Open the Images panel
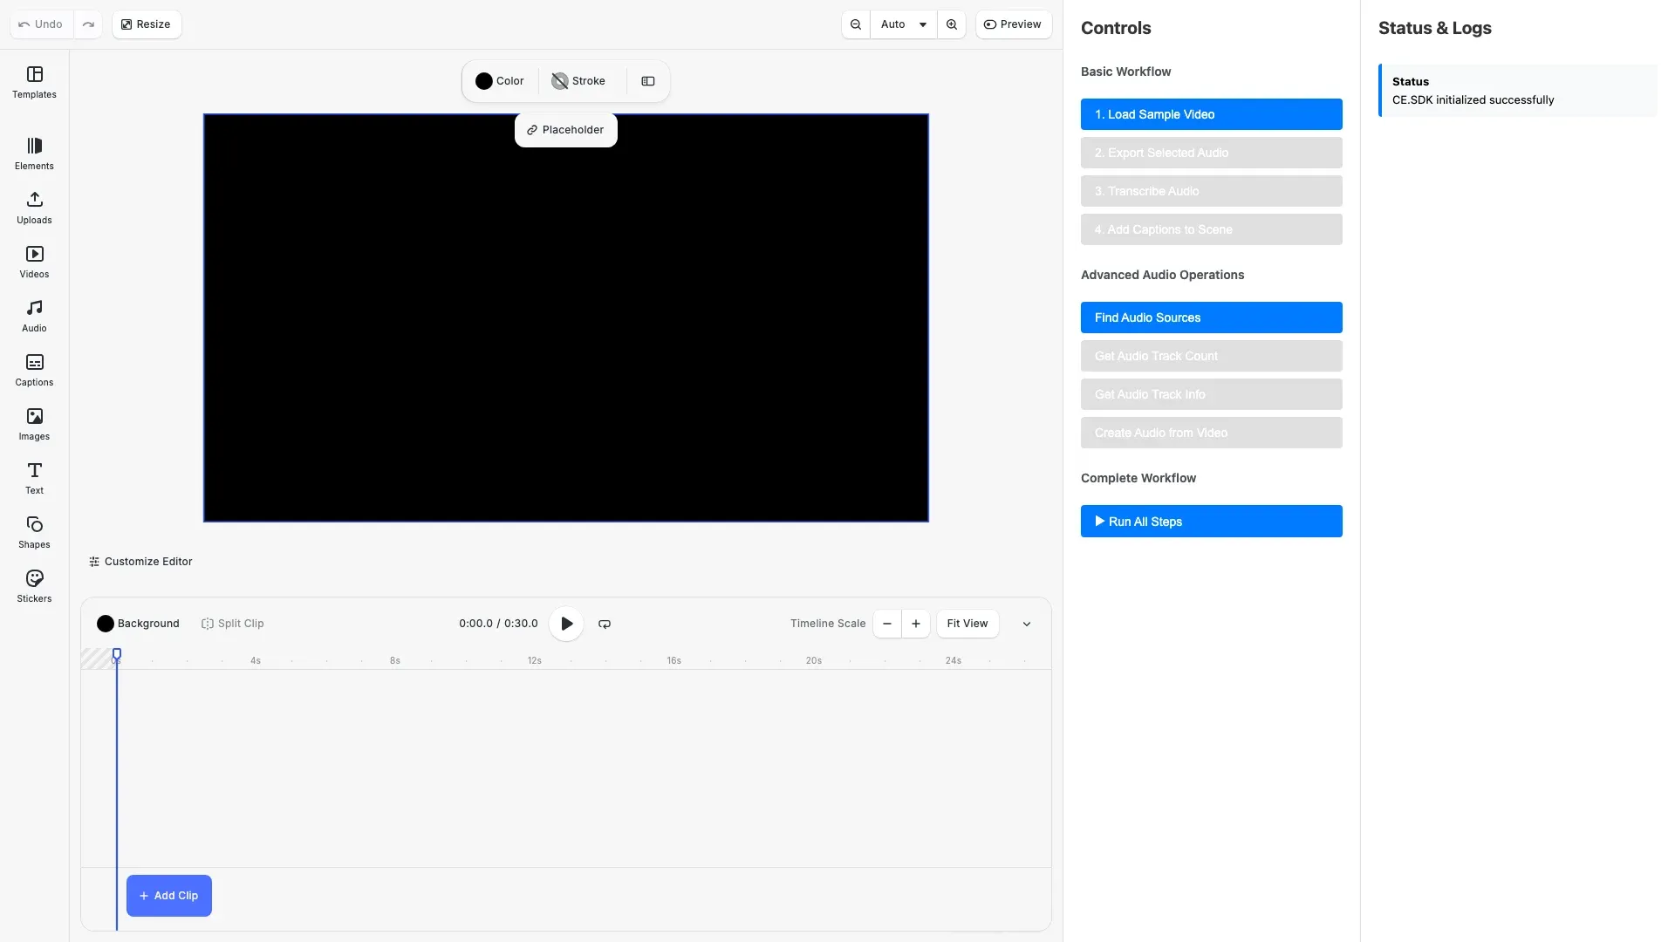The width and height of the screenshot is (1675, 942). coord(33,423)
